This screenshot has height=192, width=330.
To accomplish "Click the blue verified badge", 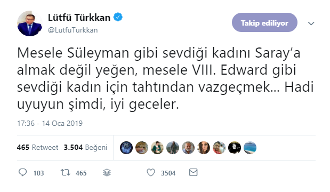I will tap(118, 17).
